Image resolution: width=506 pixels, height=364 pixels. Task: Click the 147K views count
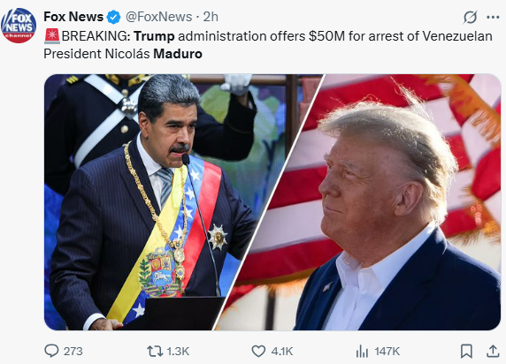coord(387,351)
